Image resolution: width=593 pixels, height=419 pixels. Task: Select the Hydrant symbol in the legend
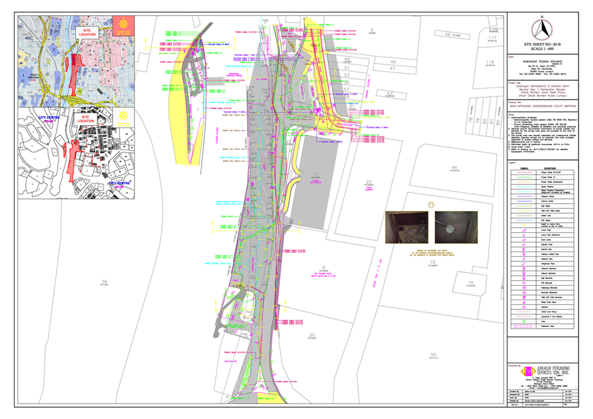524,307
